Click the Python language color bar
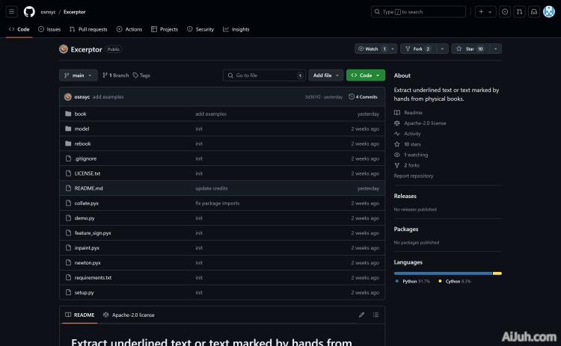This screenshot has width=561, height=346. (x=443, y=274)
